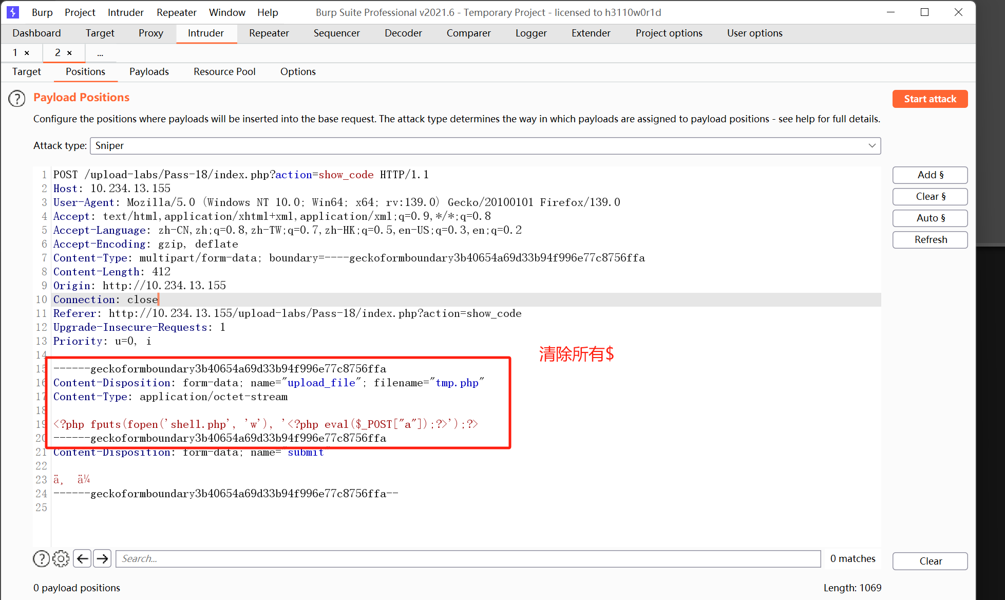1005x600 pixels.
Task: Open the Attack type Sniper dropdown
Action: pos(485,145)
